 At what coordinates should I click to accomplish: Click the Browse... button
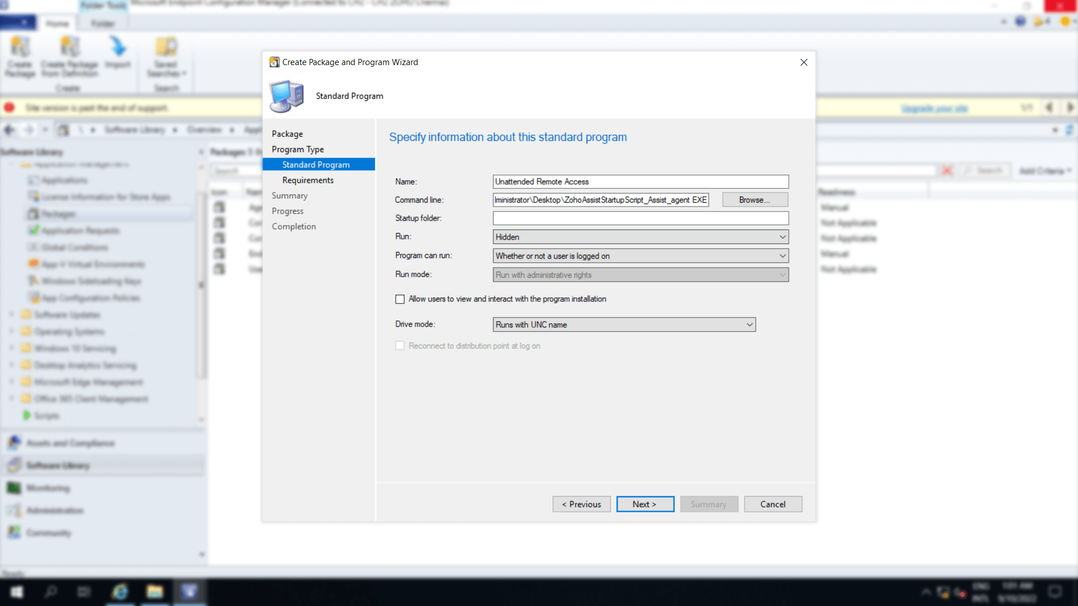point(755,200)
